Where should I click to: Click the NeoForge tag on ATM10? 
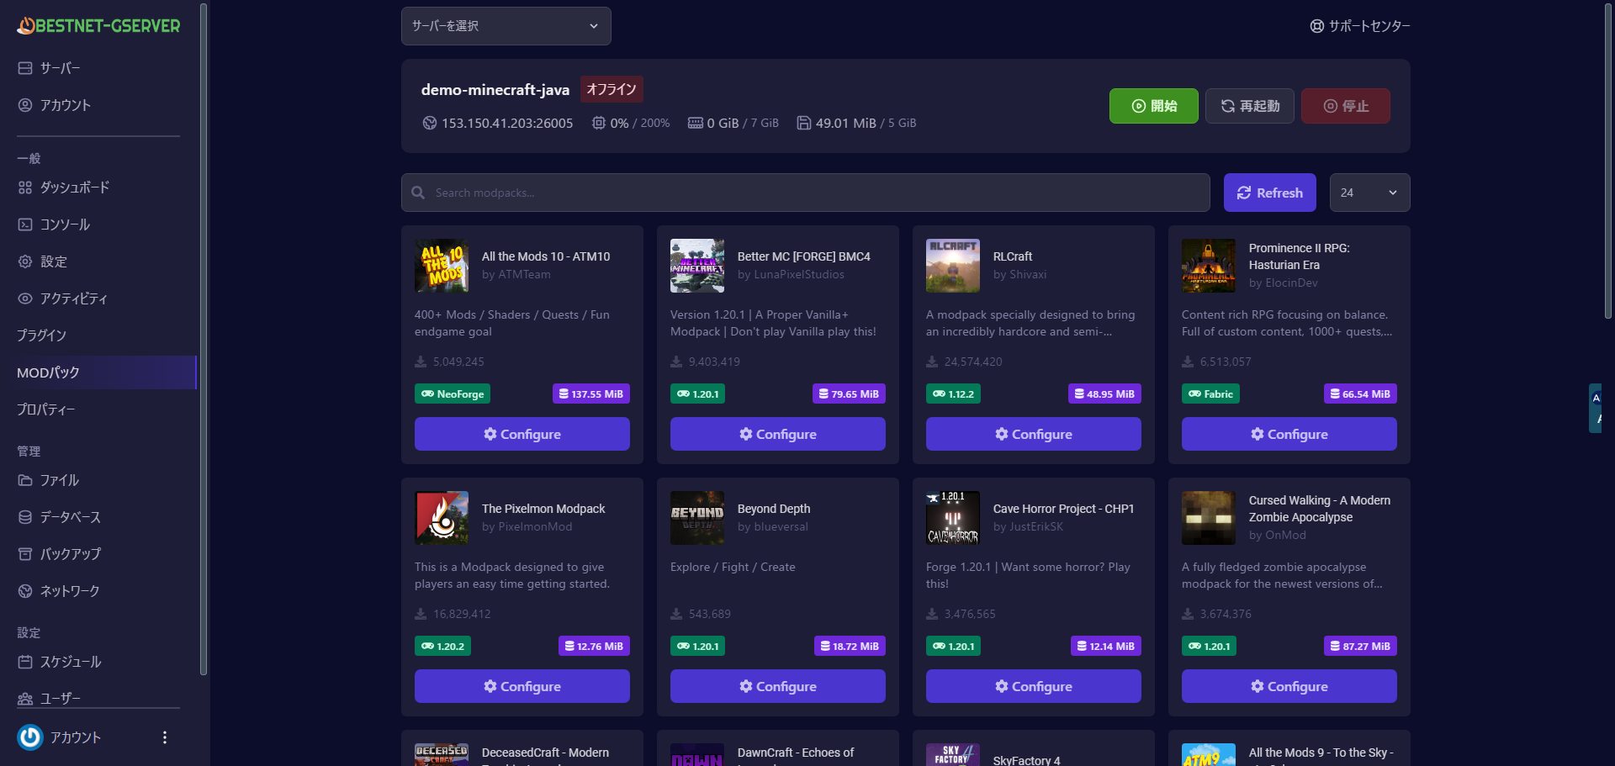click(453, 394)
